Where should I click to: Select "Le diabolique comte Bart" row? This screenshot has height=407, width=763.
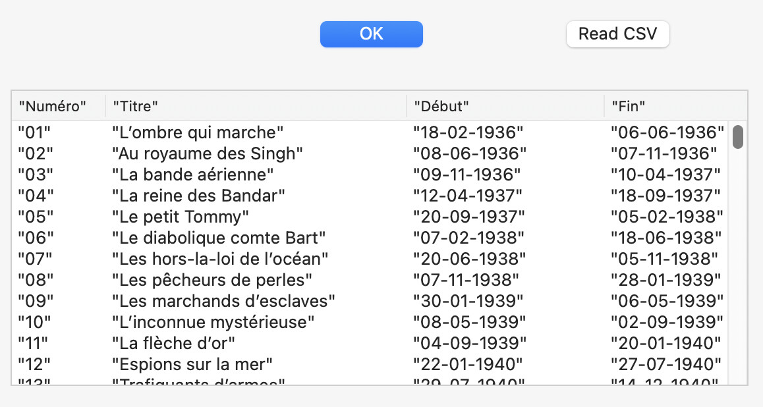pos(219,238)
